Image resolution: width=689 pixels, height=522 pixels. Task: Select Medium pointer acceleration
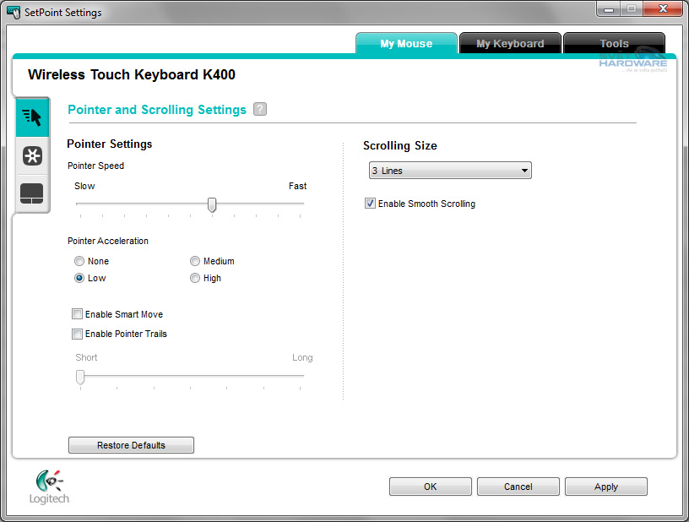(195, 262)
